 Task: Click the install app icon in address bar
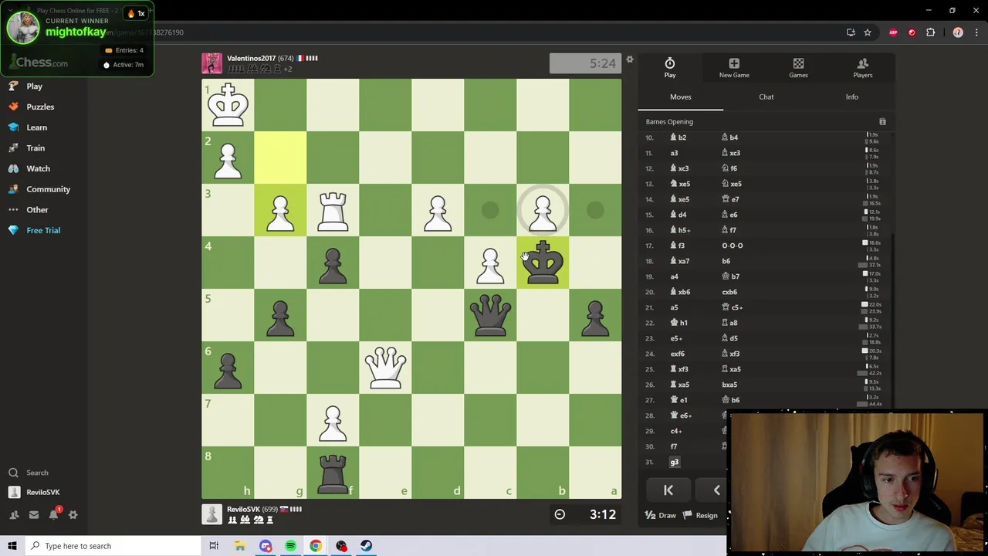pos(851,32)
